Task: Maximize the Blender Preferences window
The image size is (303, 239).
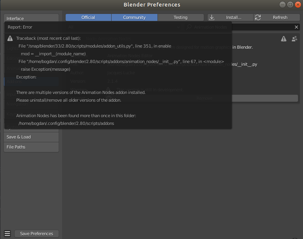Action: [290, 5]
